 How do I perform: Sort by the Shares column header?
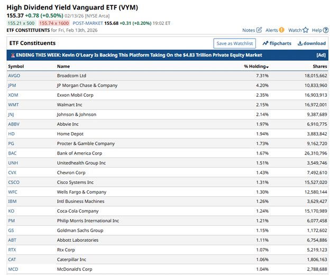click(x=319, y=66)
